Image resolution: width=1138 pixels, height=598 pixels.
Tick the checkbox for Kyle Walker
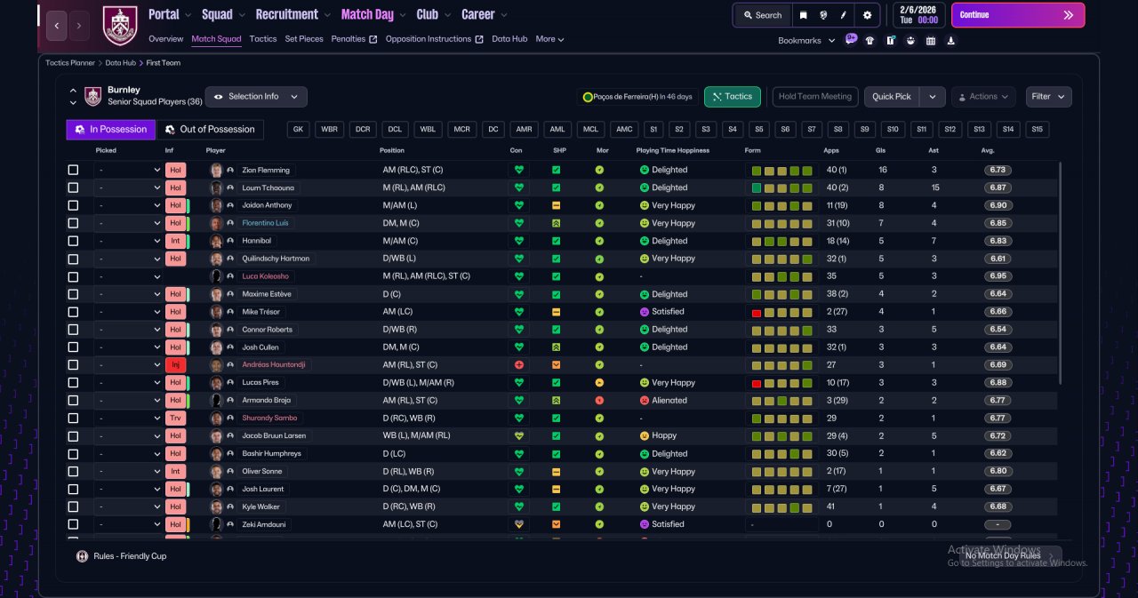(x=73, y=506)
